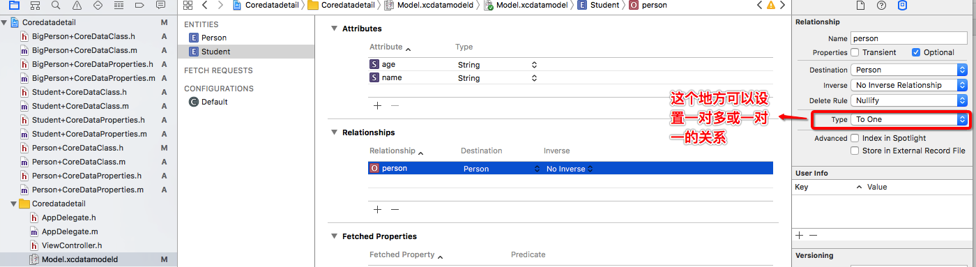Enable the Transient checkbox
The height and width of the screenshot is (267, 976).
[x=855, y=52]
